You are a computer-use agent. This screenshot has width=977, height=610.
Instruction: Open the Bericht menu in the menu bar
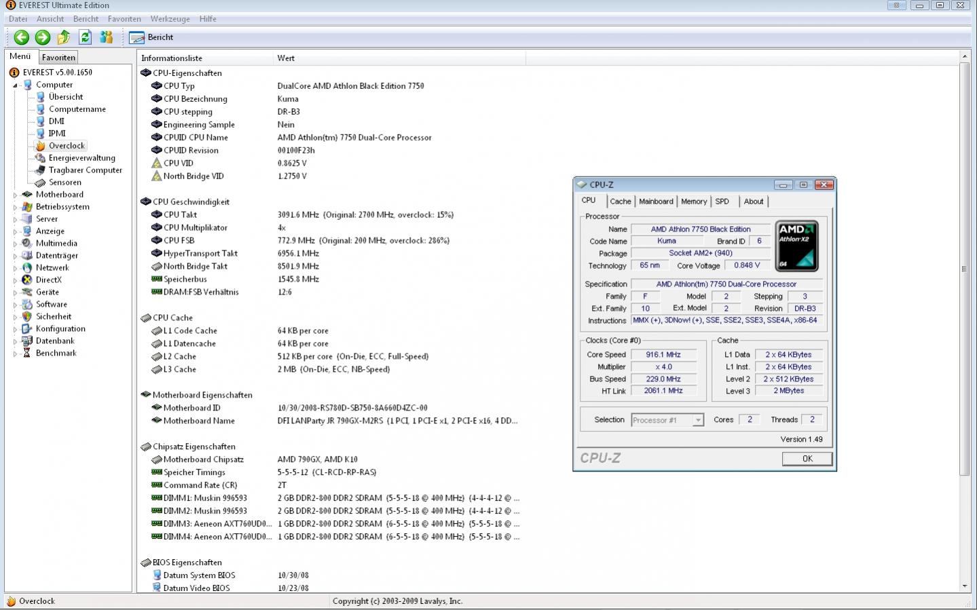click(x=86, y=19)
